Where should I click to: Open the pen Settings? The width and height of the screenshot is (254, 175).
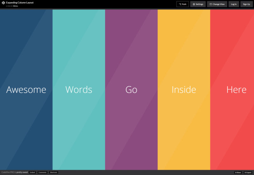coord(198,4)
